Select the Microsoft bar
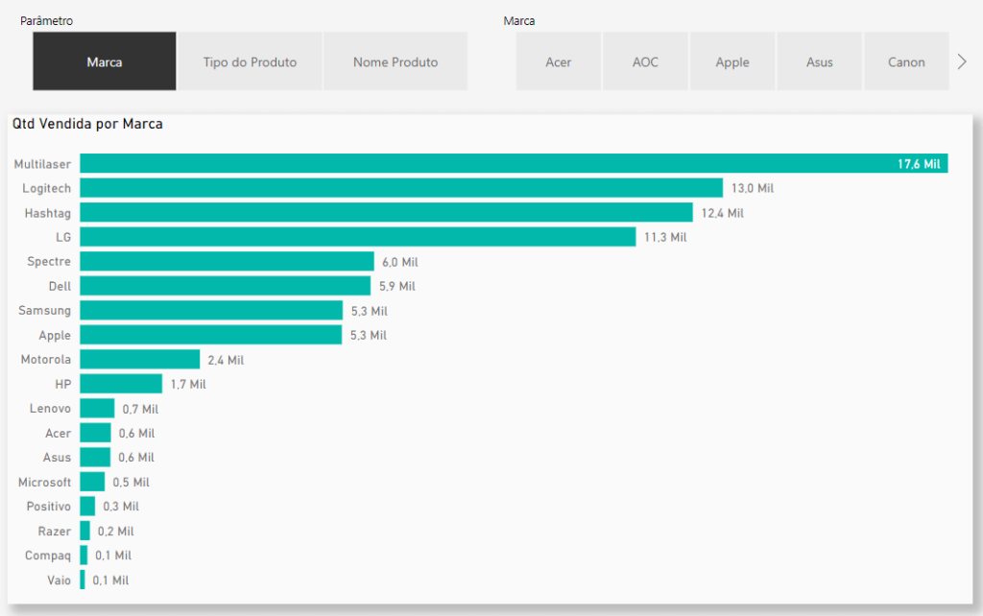Screen dimensions: 983x616 pyautogui.click(x=92, y=481)
